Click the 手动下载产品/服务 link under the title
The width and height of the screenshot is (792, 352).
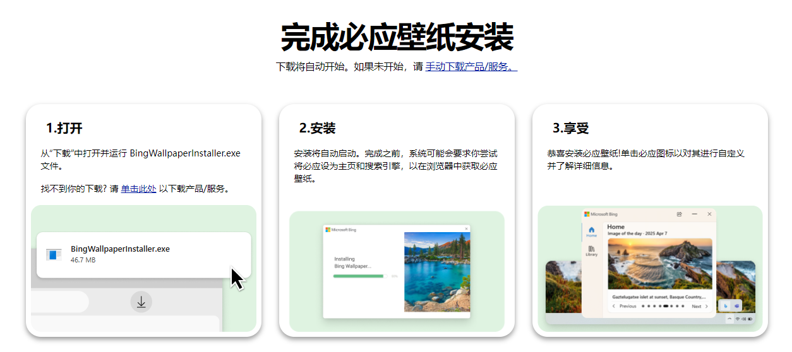point(471,66)
